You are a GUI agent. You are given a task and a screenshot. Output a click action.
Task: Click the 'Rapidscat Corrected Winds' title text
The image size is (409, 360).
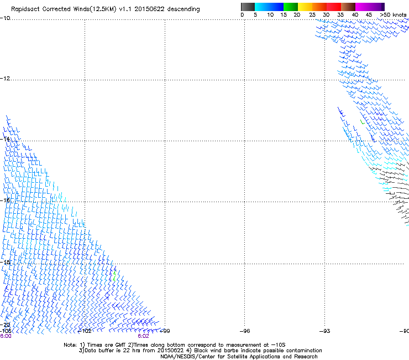pos(106,9)
